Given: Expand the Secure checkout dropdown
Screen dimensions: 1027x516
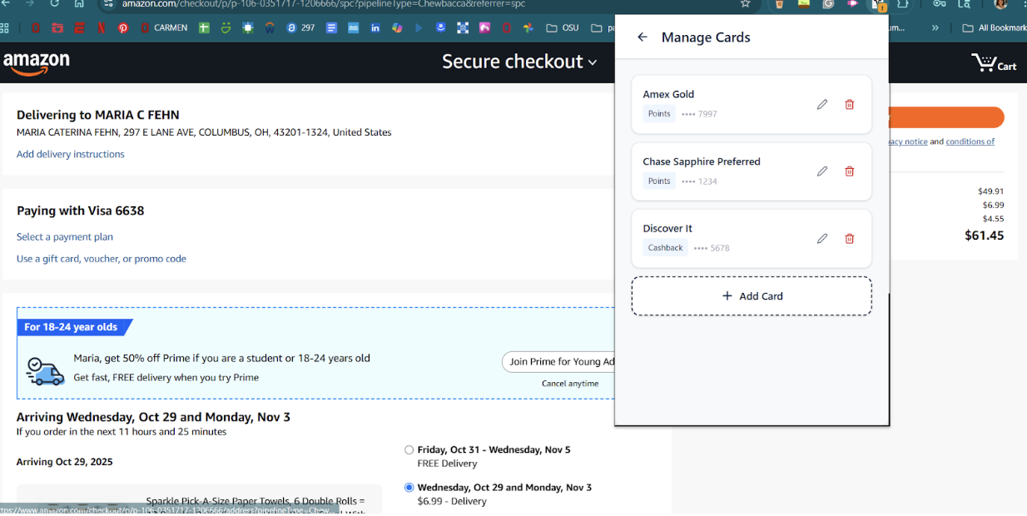Looking at the screenshot, I should [519, 62].
